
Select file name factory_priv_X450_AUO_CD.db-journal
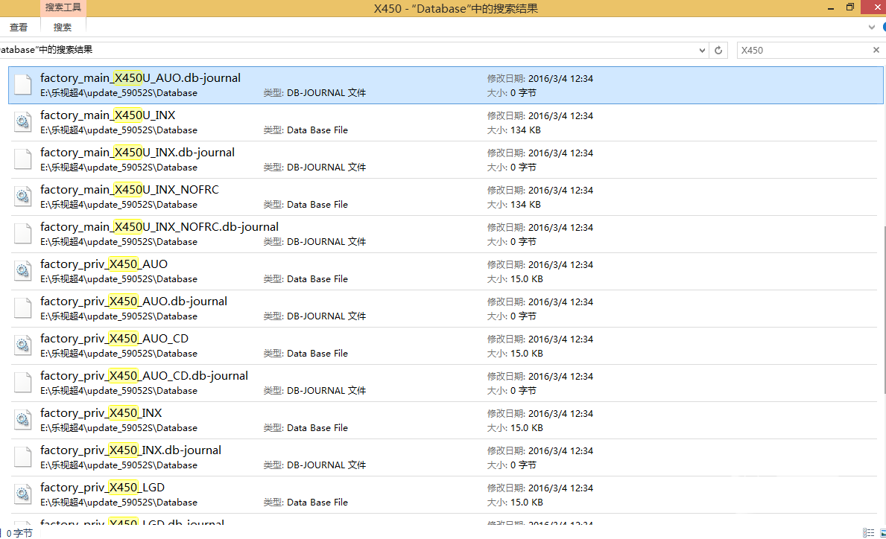144,376
